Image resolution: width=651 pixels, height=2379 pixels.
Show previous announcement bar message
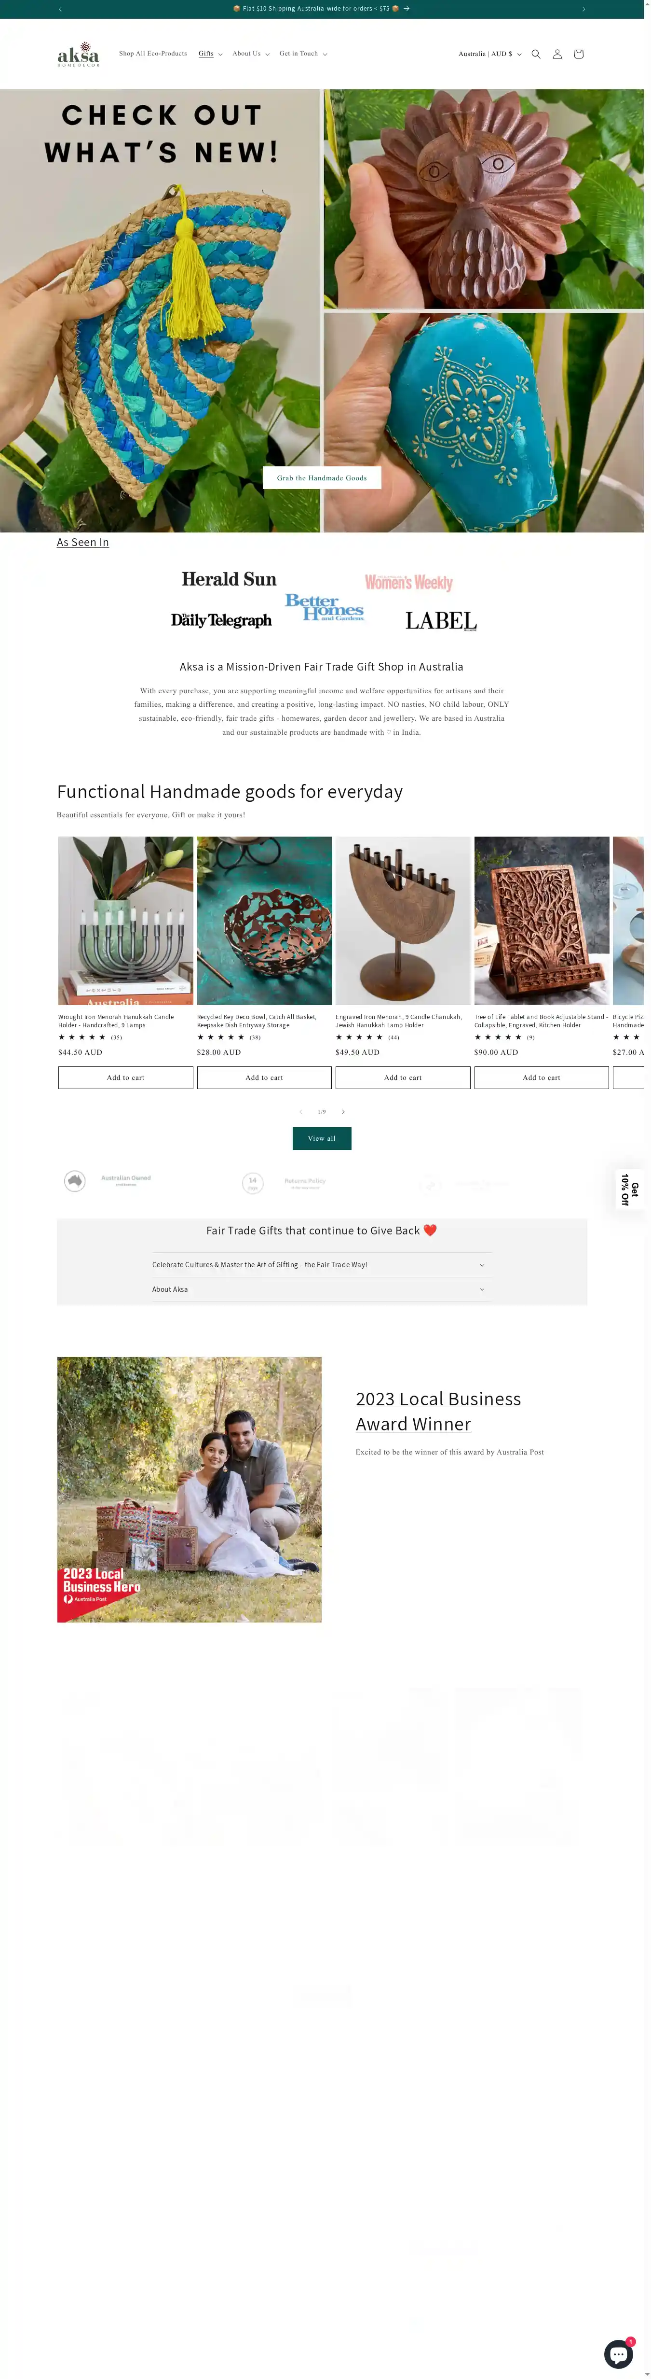point(60,9)
